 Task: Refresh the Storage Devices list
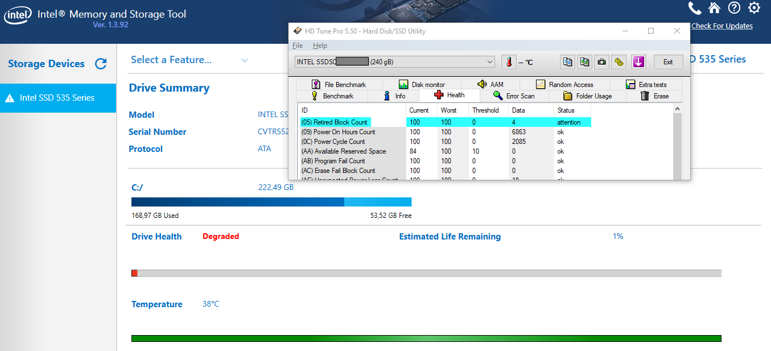[101, 64]
